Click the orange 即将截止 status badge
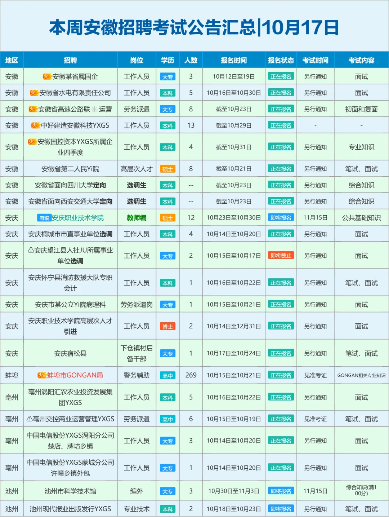Image resolution: width=389 pixels, height=517 pixels. (x=281, y=256)
